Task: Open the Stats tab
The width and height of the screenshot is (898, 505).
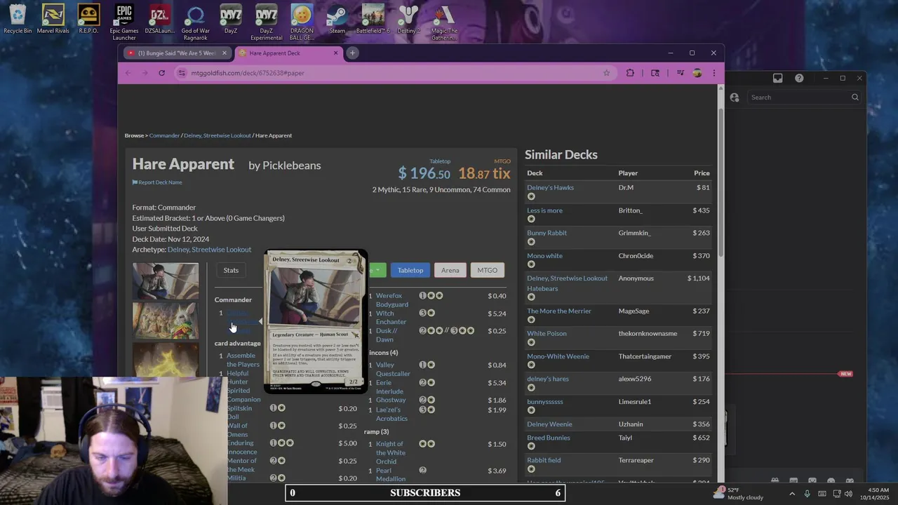Action: coord(231,270)
